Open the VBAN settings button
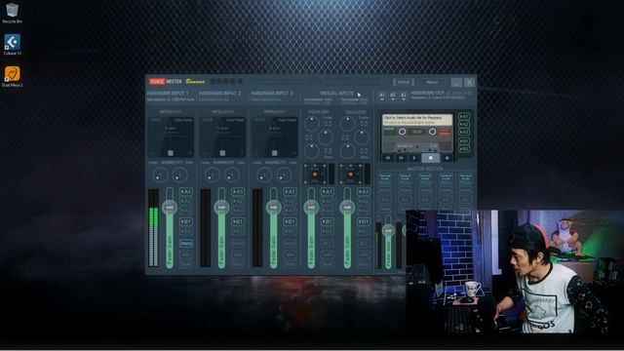The width and height of the screenshot is (624, 351). pos(404,82)
